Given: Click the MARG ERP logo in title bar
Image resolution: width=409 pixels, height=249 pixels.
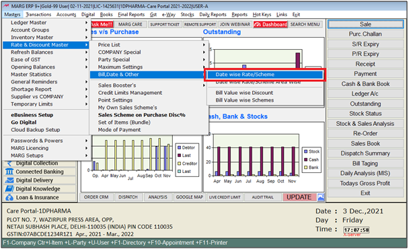Looking at the screenshot, I should (x=6, y=6).
